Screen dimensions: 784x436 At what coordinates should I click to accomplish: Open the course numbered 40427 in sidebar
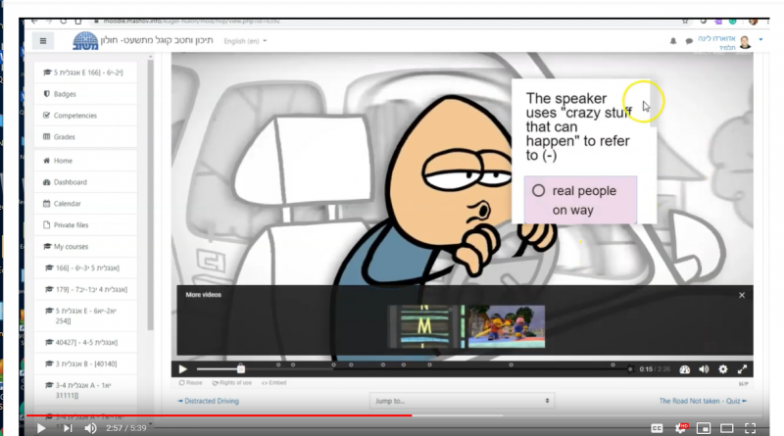85,343
